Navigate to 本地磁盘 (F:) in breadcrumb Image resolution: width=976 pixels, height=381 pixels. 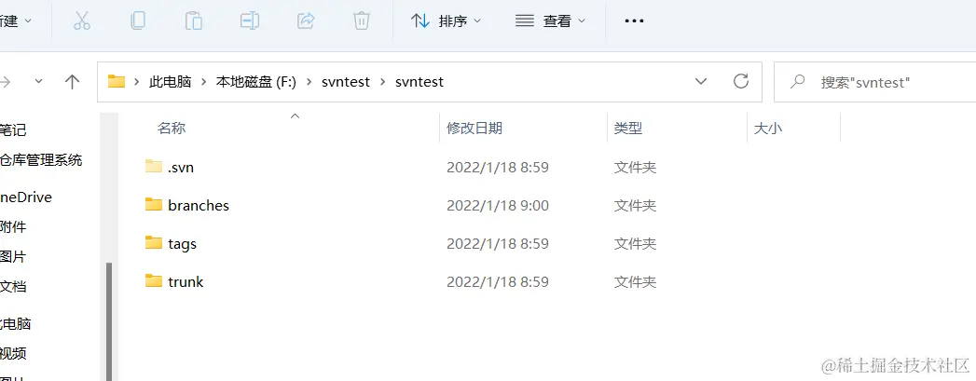255,82
